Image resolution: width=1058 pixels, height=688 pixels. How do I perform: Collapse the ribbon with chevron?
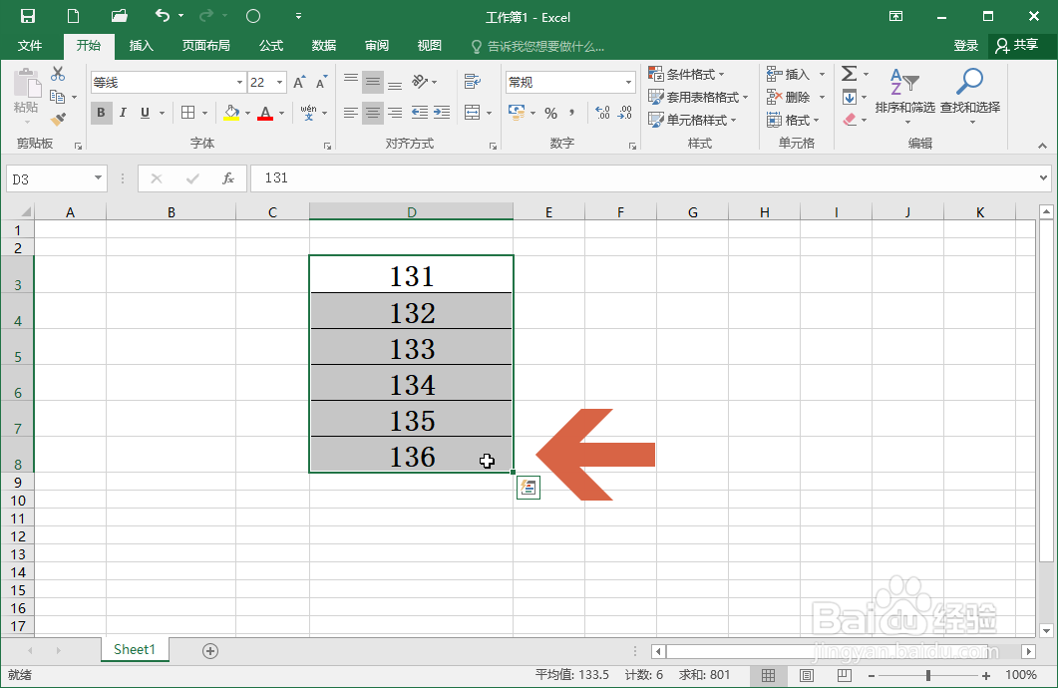1042,145
